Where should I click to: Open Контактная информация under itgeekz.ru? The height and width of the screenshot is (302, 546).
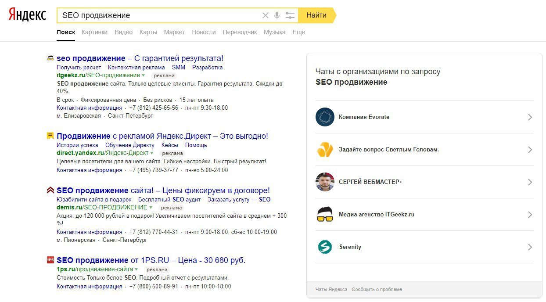click(90, 108)
